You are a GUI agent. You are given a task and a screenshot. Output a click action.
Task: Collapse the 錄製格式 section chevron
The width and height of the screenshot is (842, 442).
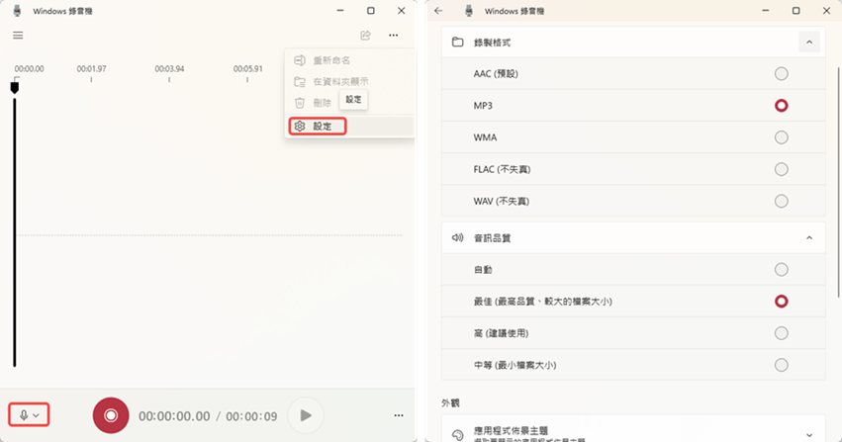tap(809, 42)
